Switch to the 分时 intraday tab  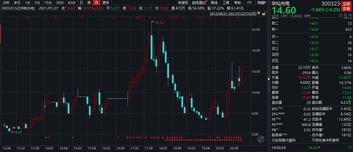click(x=6, y=3)
